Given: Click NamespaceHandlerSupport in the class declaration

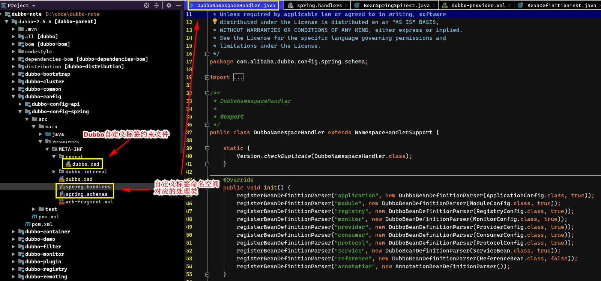Looking at the screenshot, I should click(x=394, y=132).
